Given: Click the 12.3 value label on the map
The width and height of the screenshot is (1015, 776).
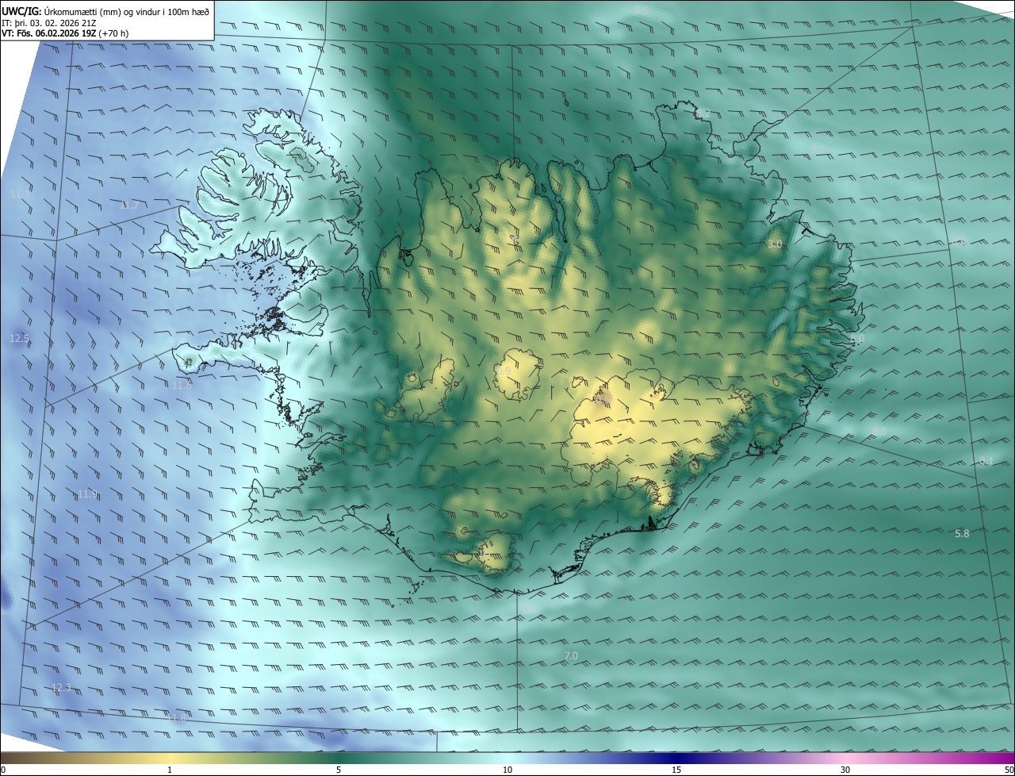Looking at the screenshot, I should pos(61,687).
